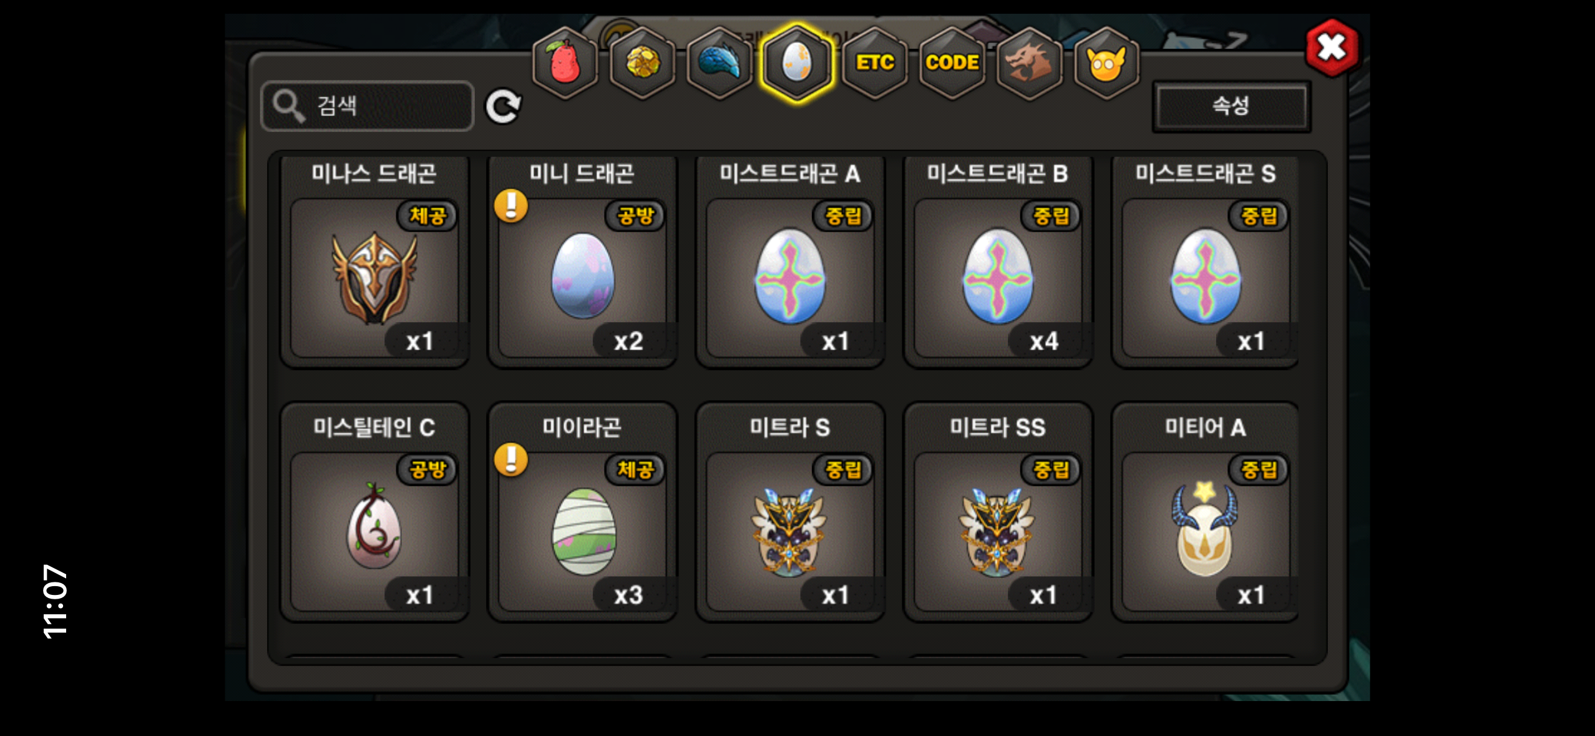Image resolution: width=1595 pixels, height=736 pixels.
Task: Switch to the ETC tab
Action: [874, 62]
